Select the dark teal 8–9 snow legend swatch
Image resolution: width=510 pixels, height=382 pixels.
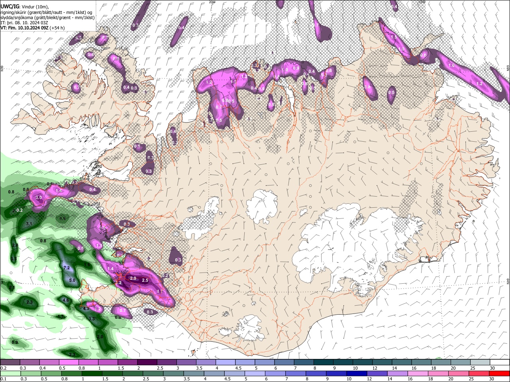point(324,362)
